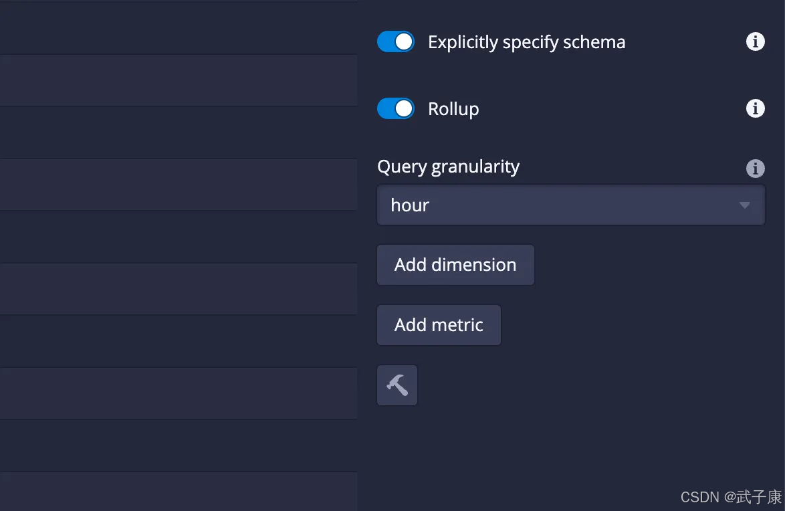Click info icon beside Query granularity
Image resolution: width=785 pixels, height=511 pixels.
[755, 168]
